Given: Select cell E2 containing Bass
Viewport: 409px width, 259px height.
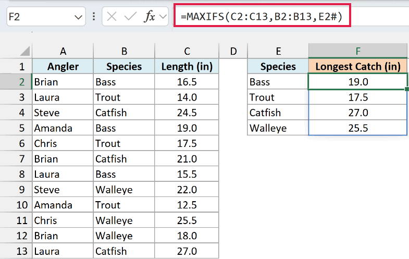Looking at the screenshot, I should [278, 82].
